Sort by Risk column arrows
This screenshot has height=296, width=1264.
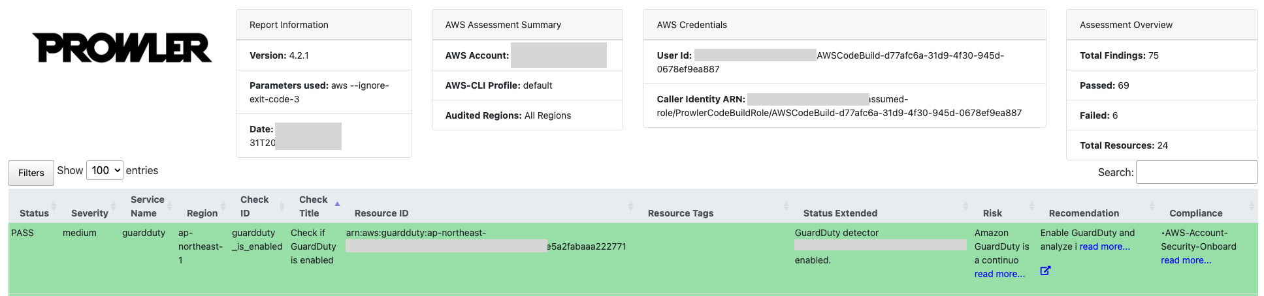pos(1031,207)
